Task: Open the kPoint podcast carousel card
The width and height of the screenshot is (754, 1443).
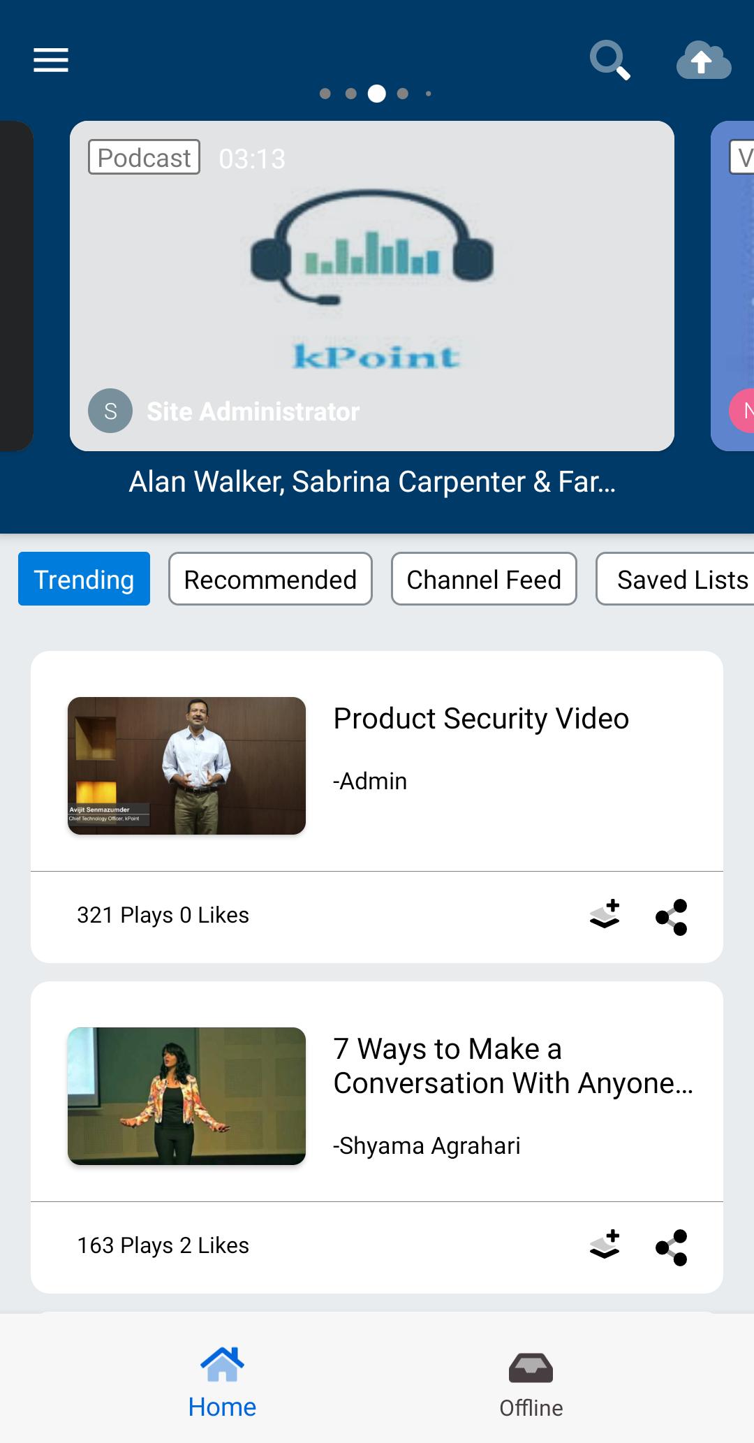Action: [372, 286]
